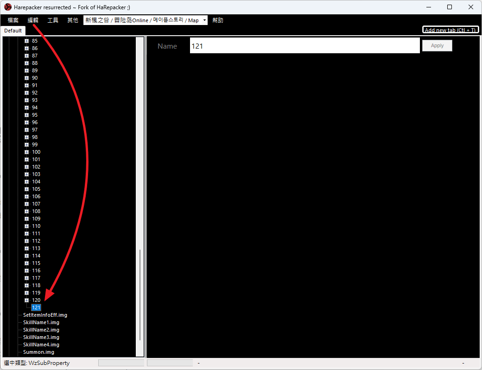Open the 工具 menu
Screen dimensions: 482x370
pos(53,20)
